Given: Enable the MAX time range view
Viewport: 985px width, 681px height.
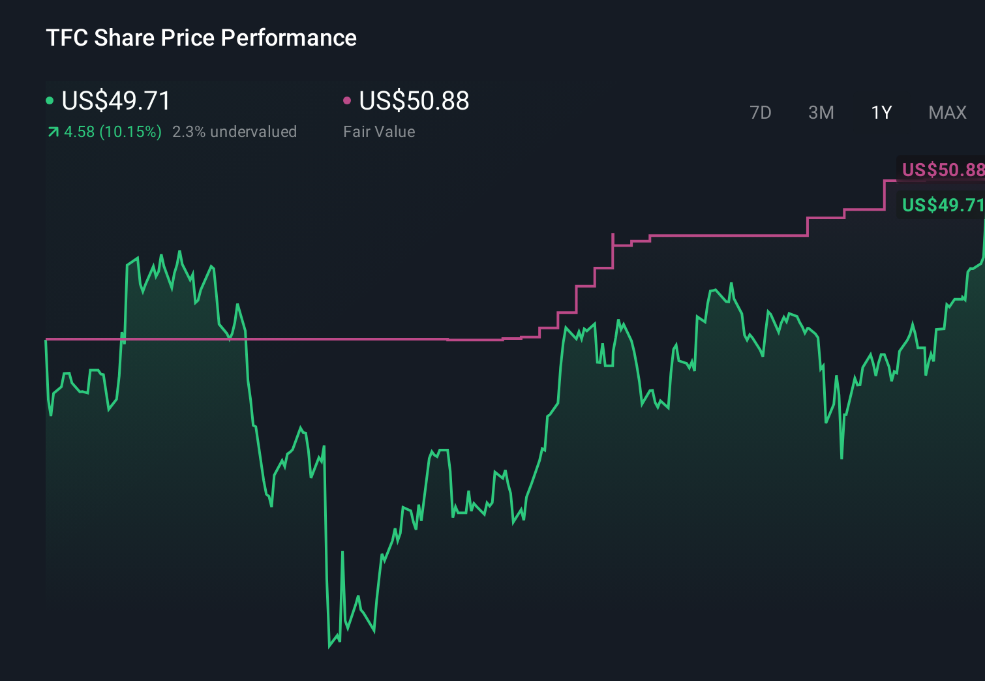Looking at the screenshot, I should [947, 112].
